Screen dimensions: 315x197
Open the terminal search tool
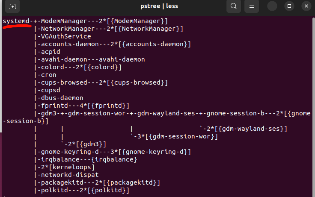coord(233,6)
